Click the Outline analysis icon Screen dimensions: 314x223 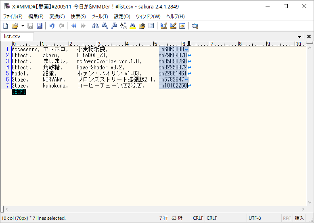pyautogui.click(x=151, y=26)
